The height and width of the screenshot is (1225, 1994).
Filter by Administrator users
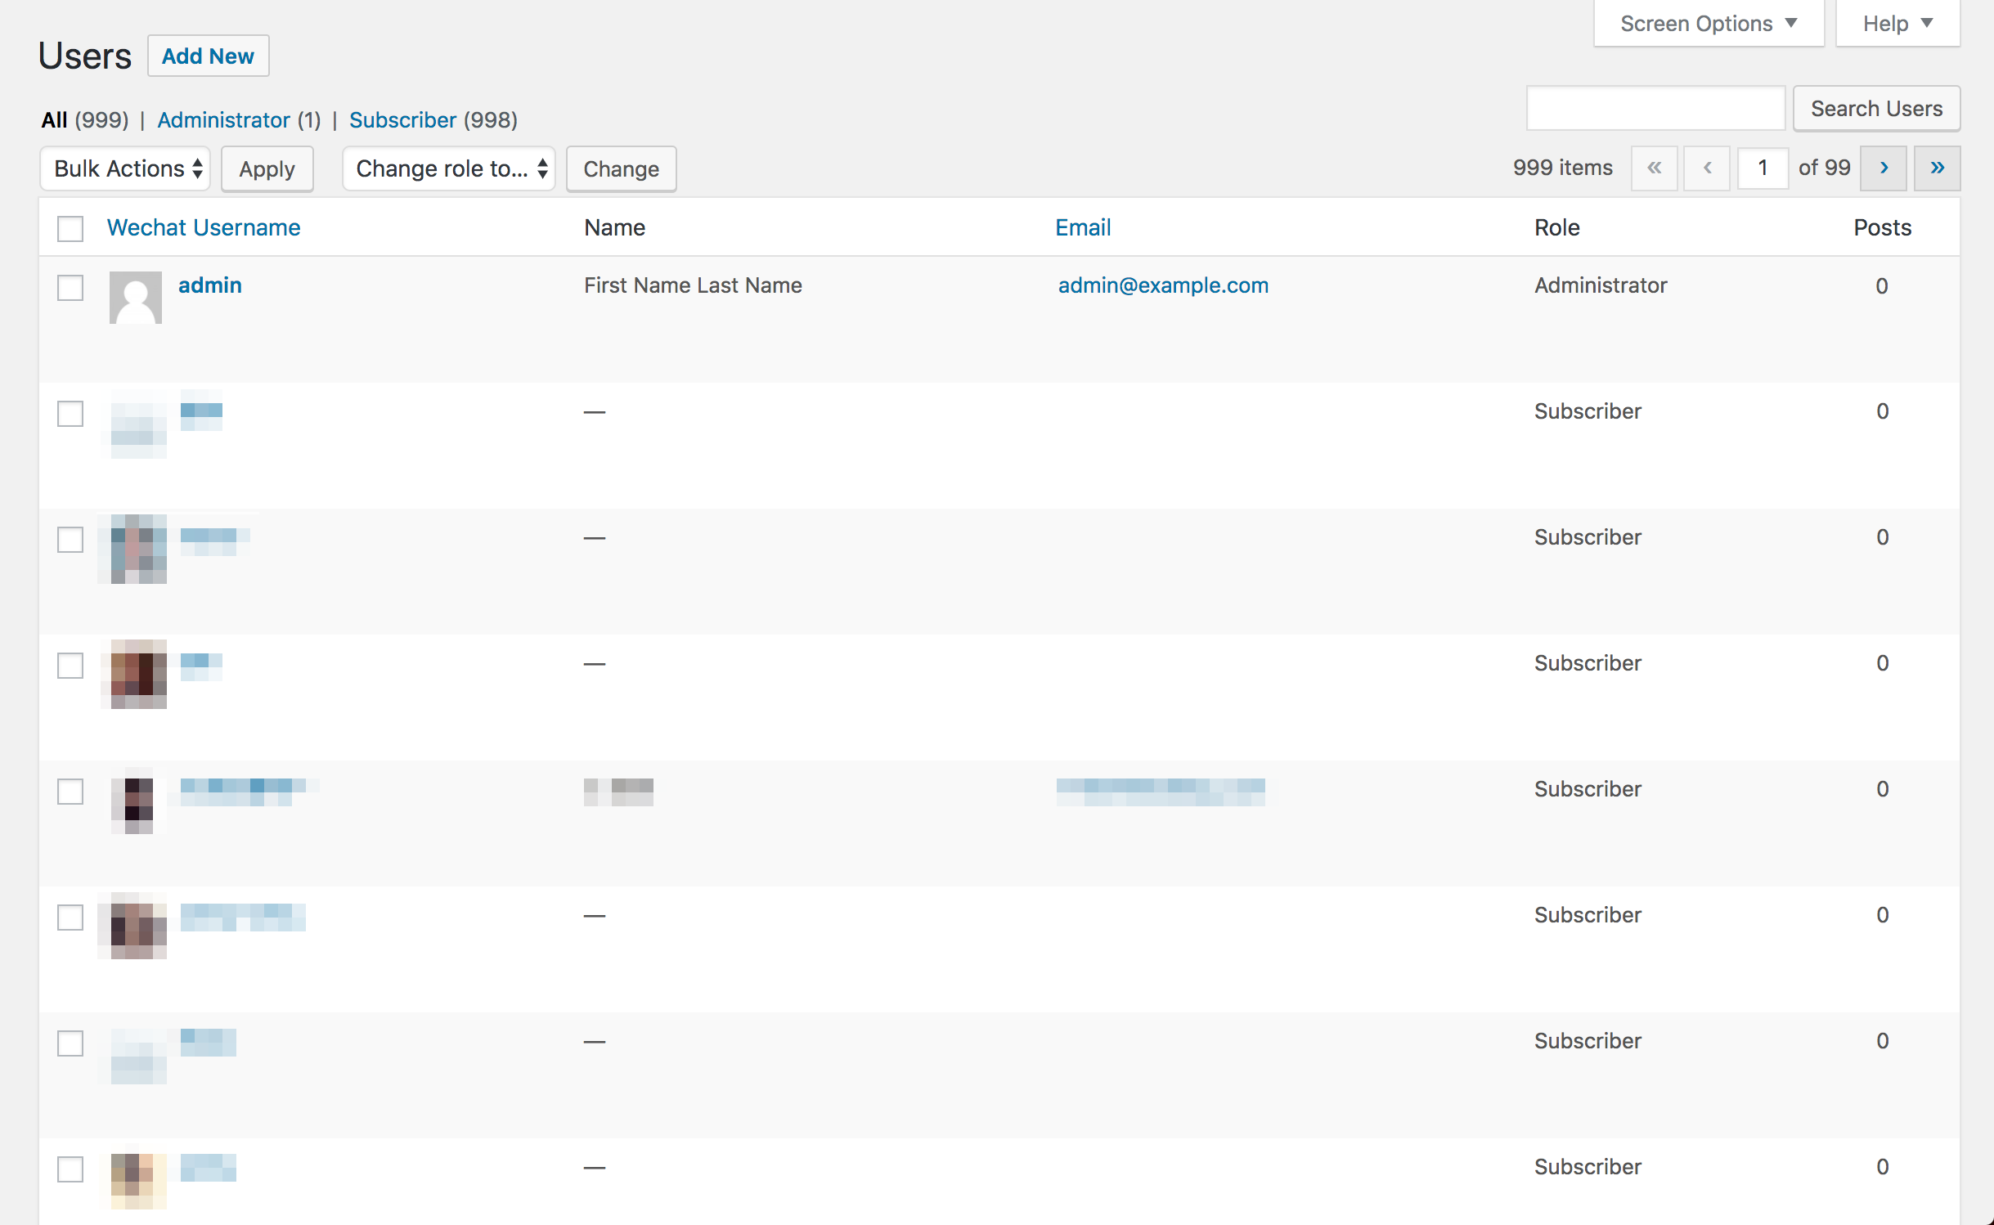point(223,120)
